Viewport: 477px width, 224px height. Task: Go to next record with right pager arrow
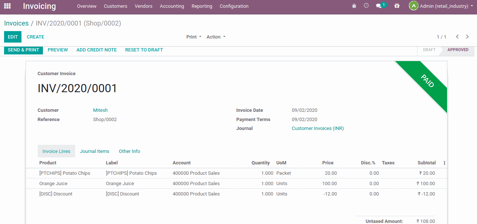pos(467,37)
